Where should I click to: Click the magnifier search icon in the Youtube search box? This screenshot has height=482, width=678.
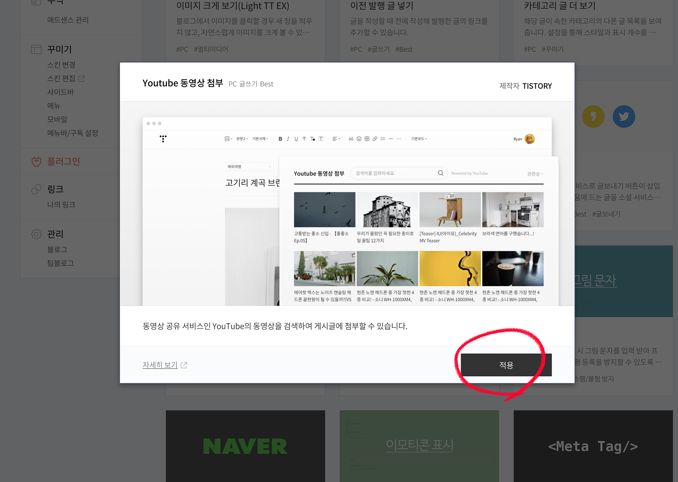tap(440, 173)
